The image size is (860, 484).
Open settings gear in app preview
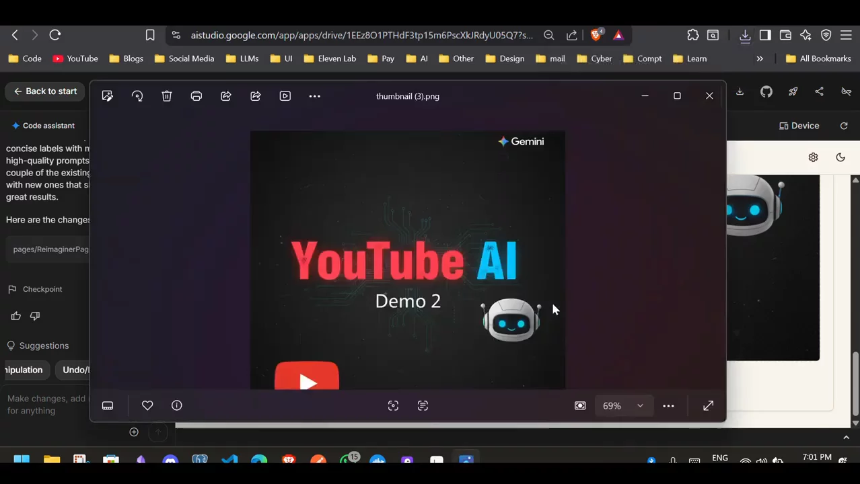click(813, 157)
